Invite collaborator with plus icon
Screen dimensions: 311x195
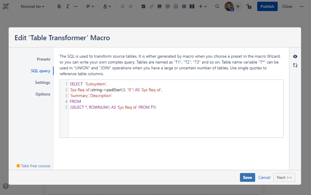[238, 7]
